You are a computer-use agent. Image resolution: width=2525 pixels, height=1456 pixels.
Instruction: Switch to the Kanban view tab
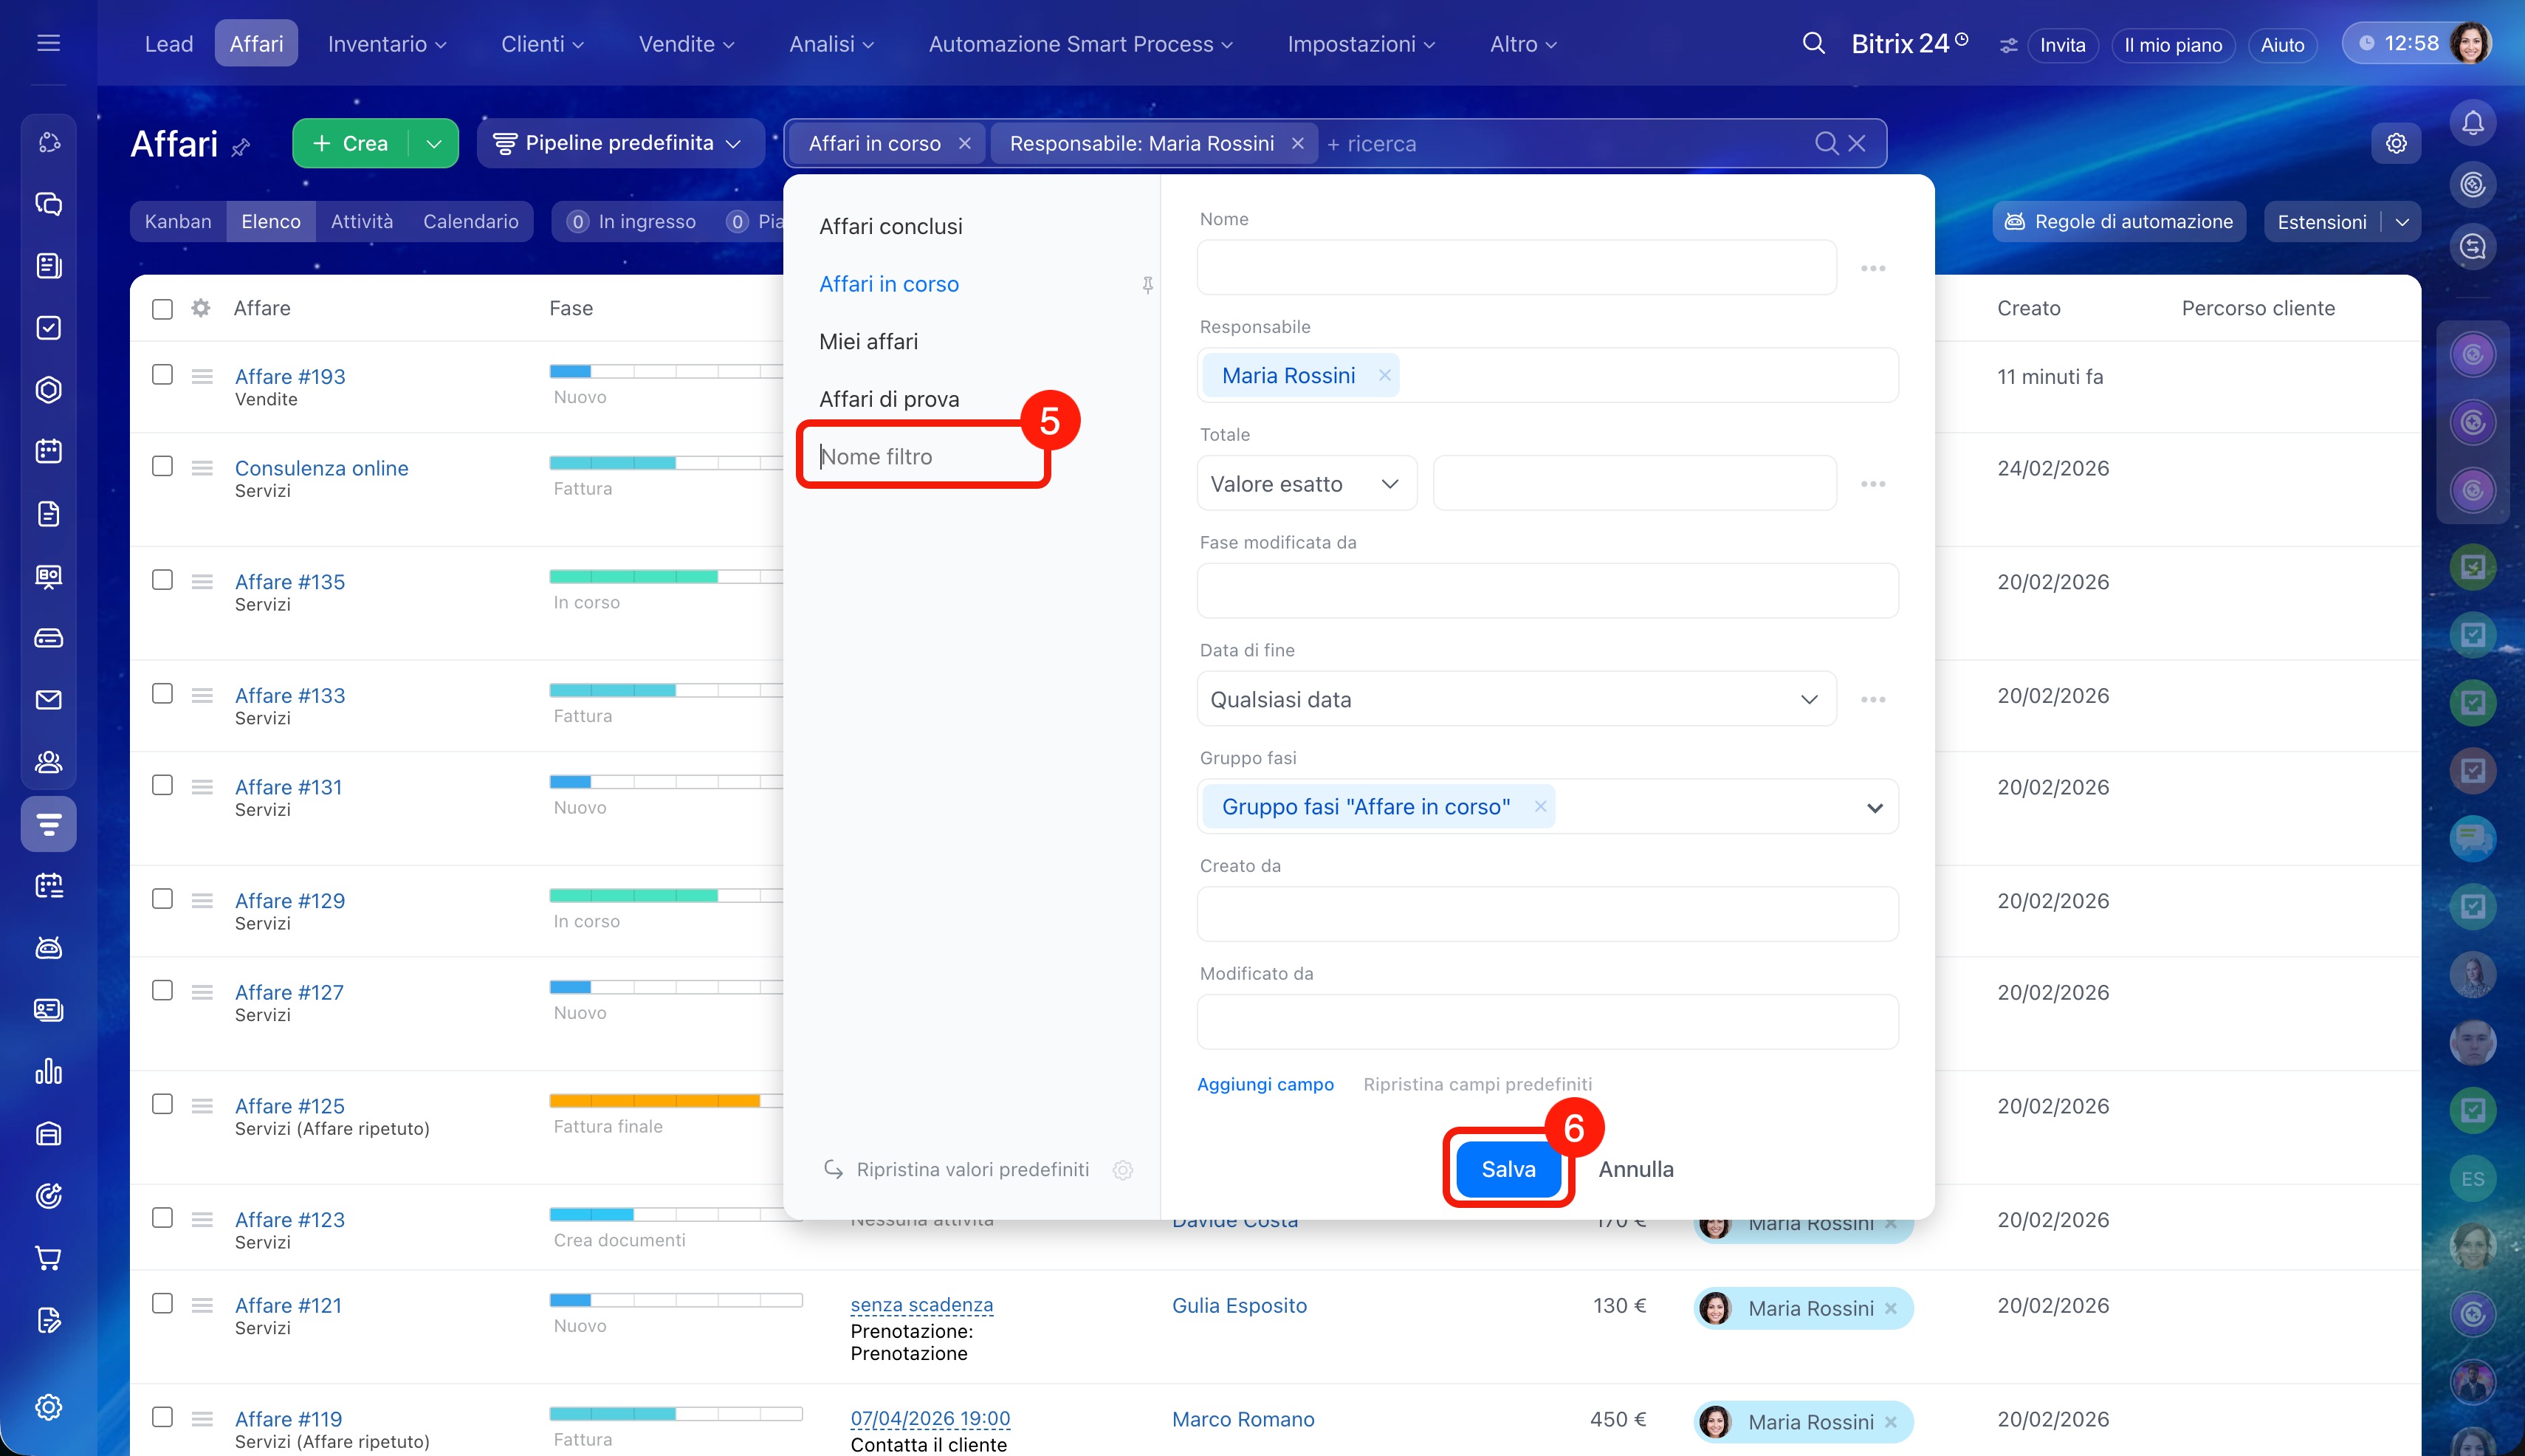tap(178, 222)
